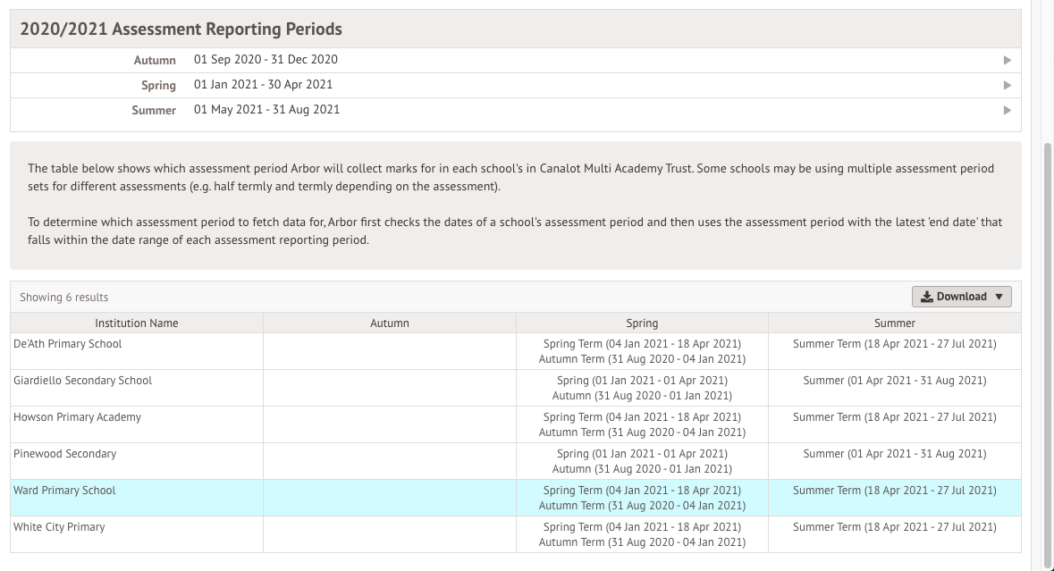Click Ward Primary School Spring cell
This screenshot has height=571, width=1054.
click(x=642, y=498)
